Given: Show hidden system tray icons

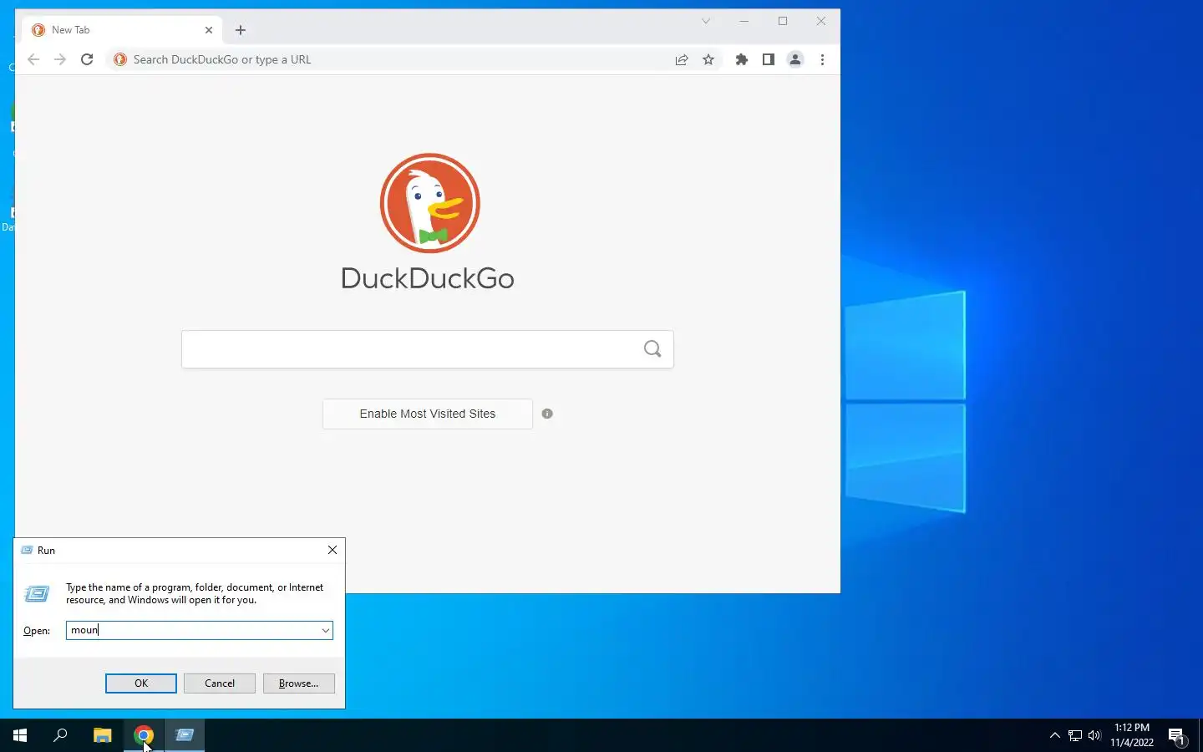Looking at the screenshot, I should coord(1054,735).
